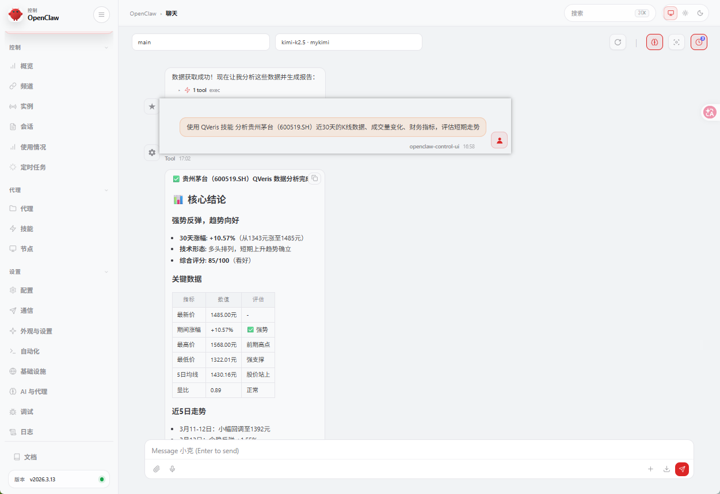Toggle the brain thinking button
Image resolution: width=720 pixels, height=494 pixels.
[x=654, y=42]
